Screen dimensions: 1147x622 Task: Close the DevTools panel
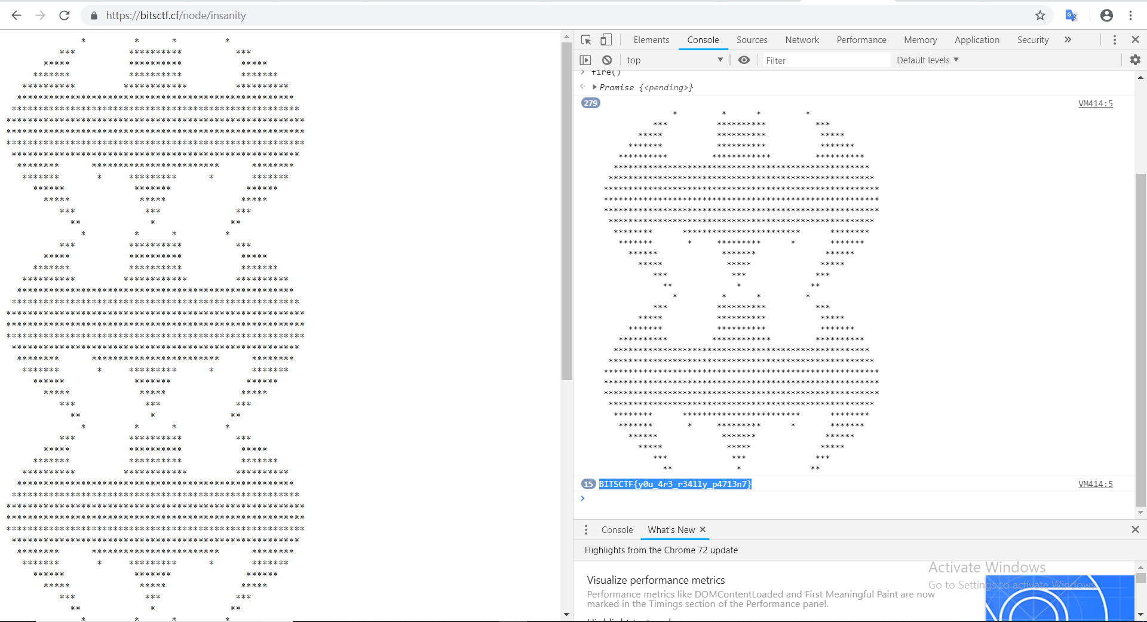1135,39
